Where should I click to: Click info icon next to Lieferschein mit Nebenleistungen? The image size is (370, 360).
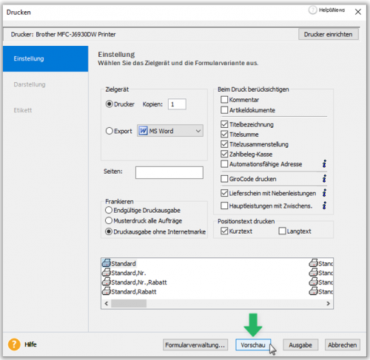click(324, 193)
